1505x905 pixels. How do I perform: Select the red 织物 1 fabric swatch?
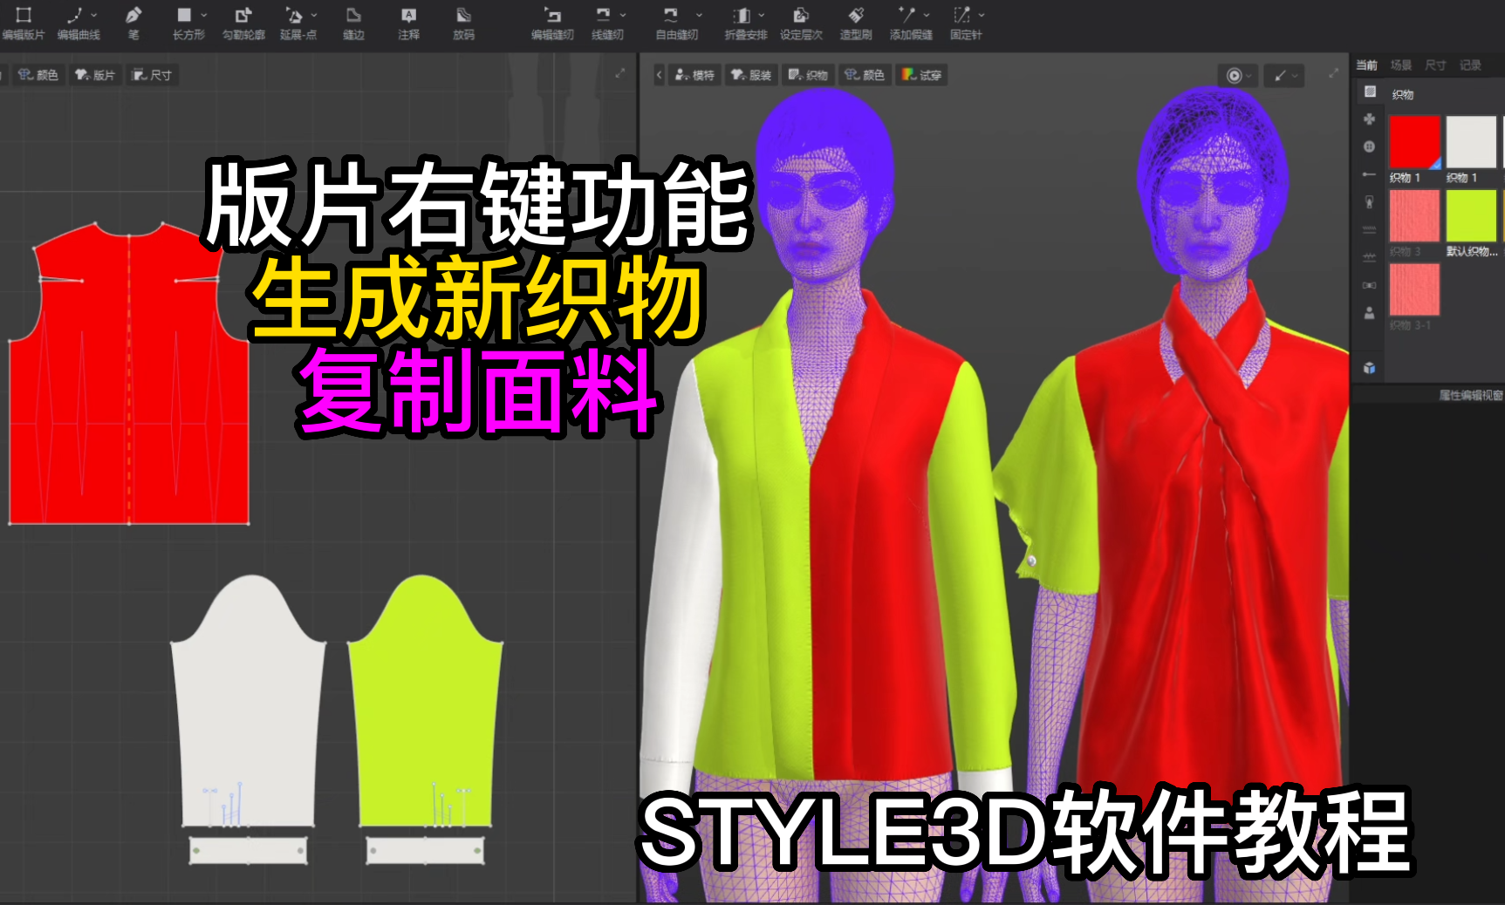pos(1415,142)
